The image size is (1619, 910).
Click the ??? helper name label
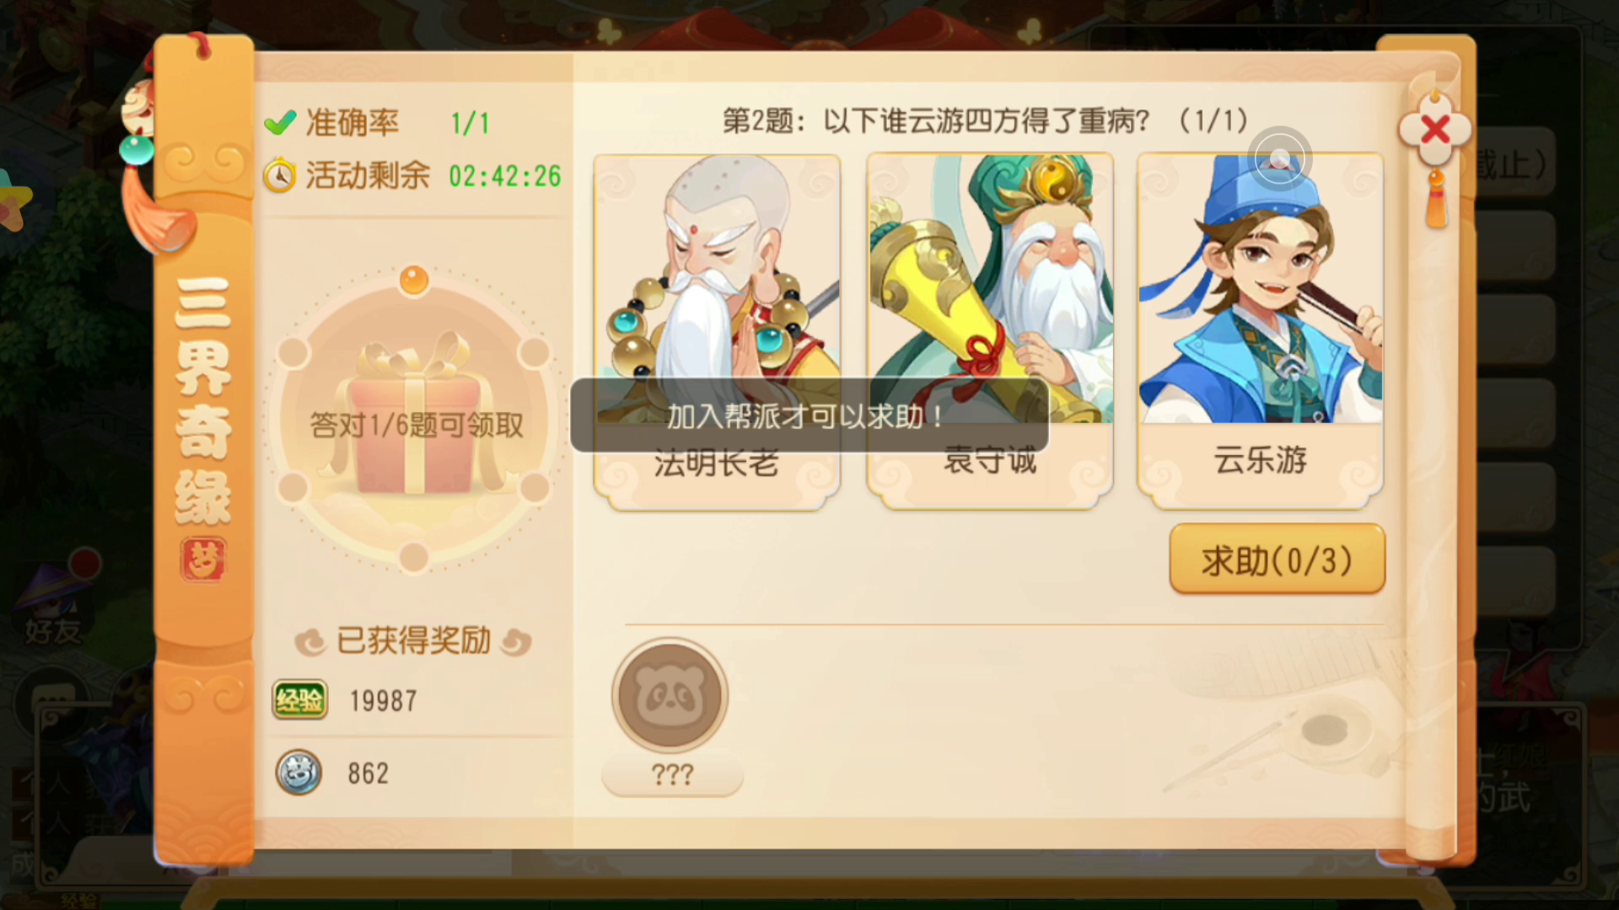point(672,774)
